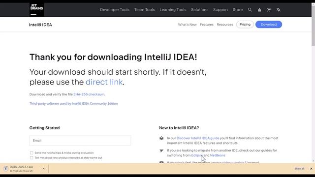Open the Resources menu
The image size is (315, 177).
(x=225, y=25)
